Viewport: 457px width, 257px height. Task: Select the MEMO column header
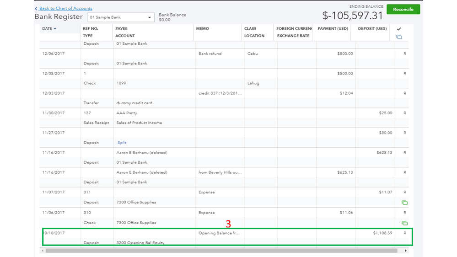coord(203,28)
